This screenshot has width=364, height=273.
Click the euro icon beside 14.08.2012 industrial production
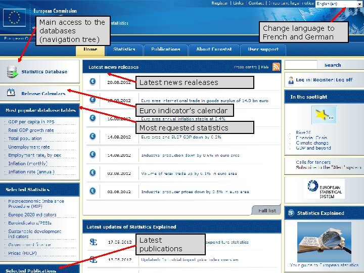[93, 155]
